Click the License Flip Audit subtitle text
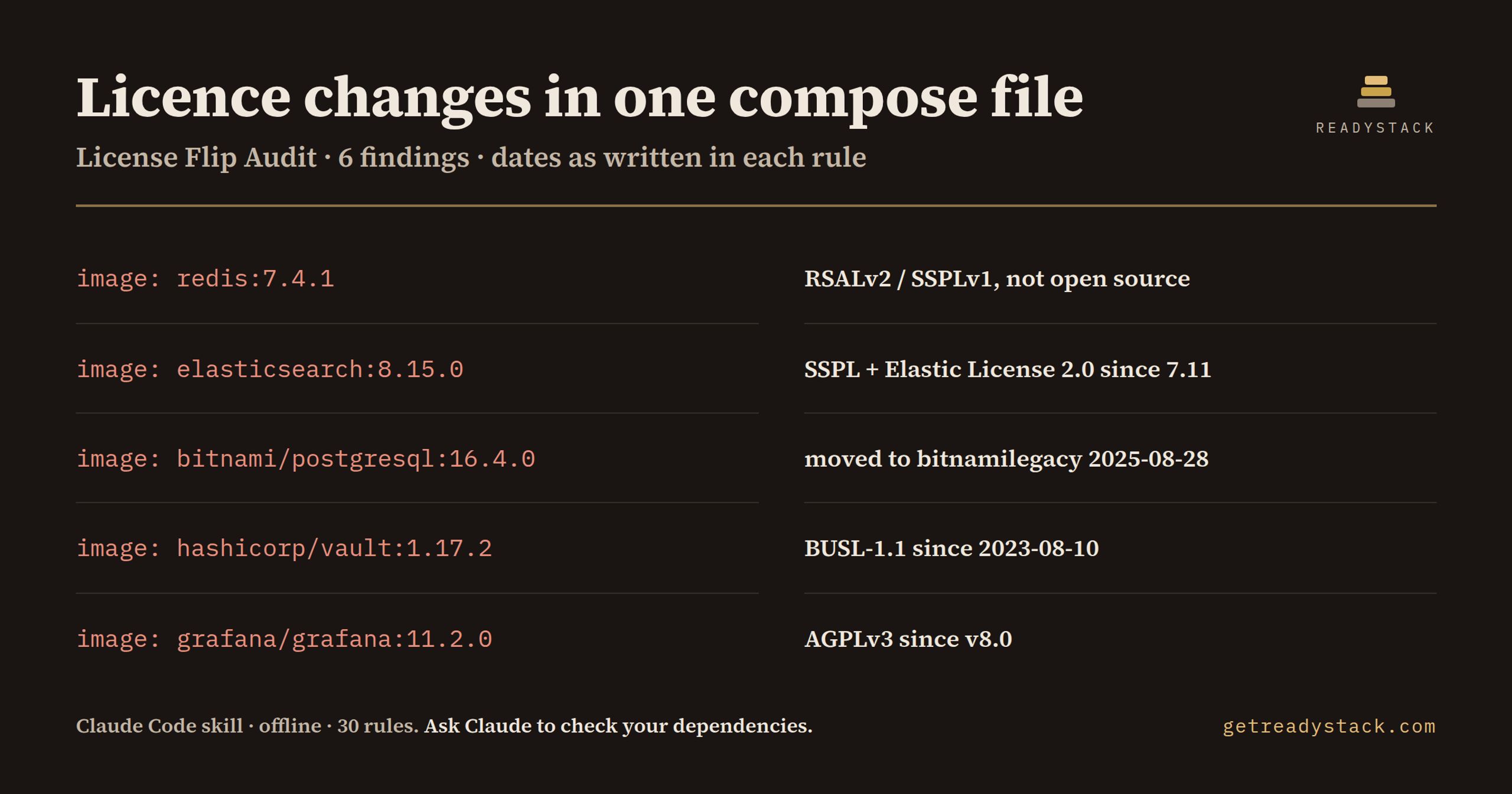The height and width of the screenshot is (794, 1512). [196, 158]
